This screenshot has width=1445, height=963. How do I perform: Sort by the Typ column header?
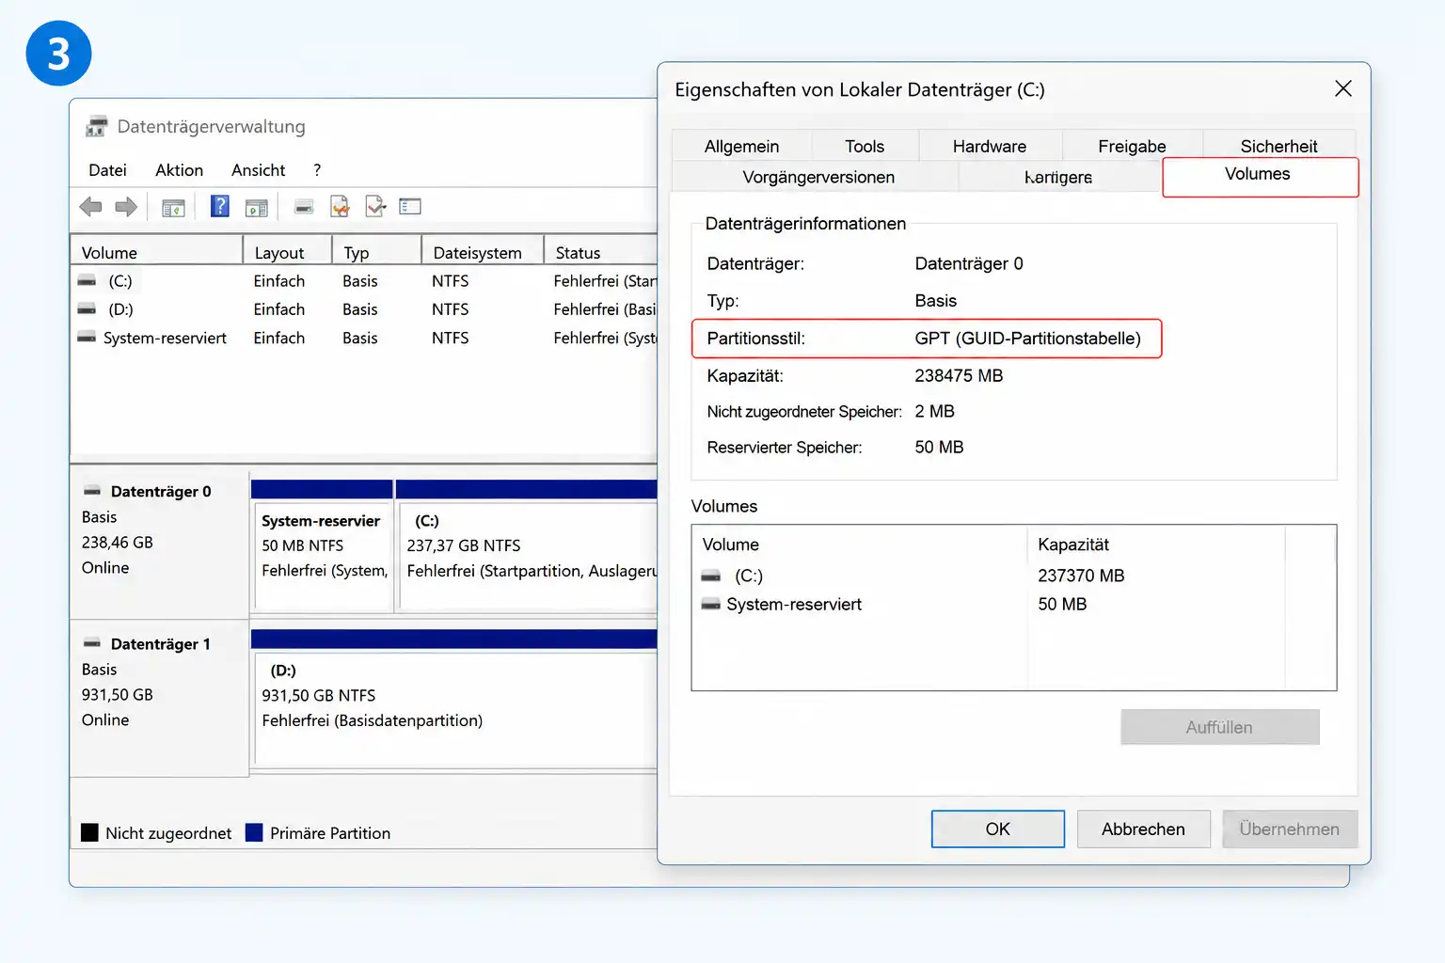point(376,252)
